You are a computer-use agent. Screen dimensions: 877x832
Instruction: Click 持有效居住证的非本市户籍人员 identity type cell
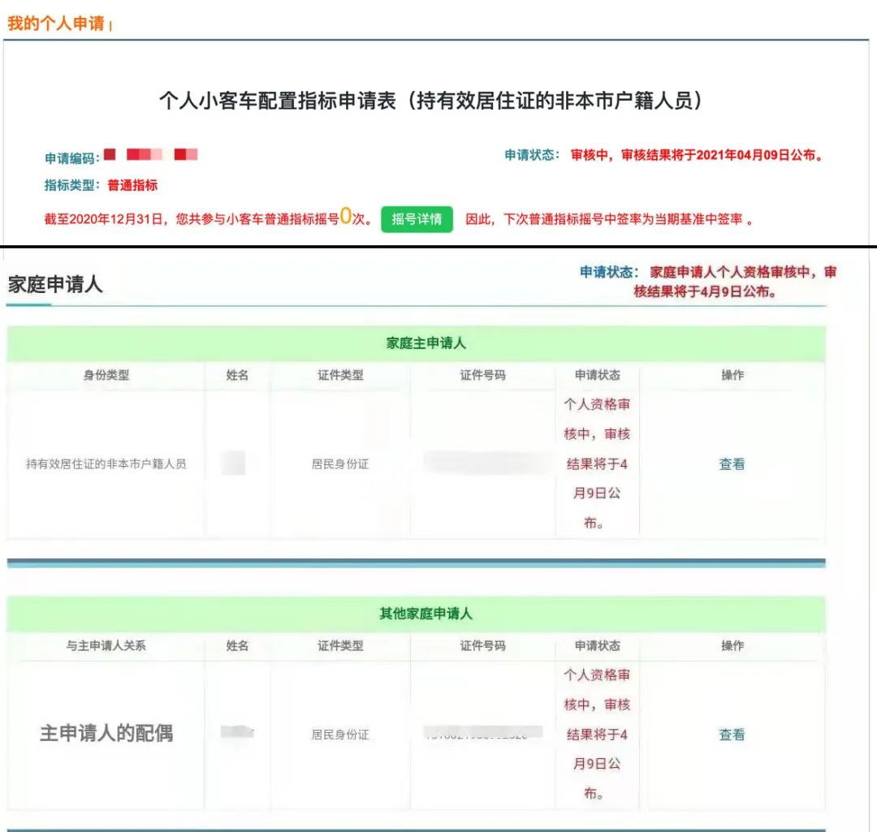pyautogui.click(x=106, y=463)
